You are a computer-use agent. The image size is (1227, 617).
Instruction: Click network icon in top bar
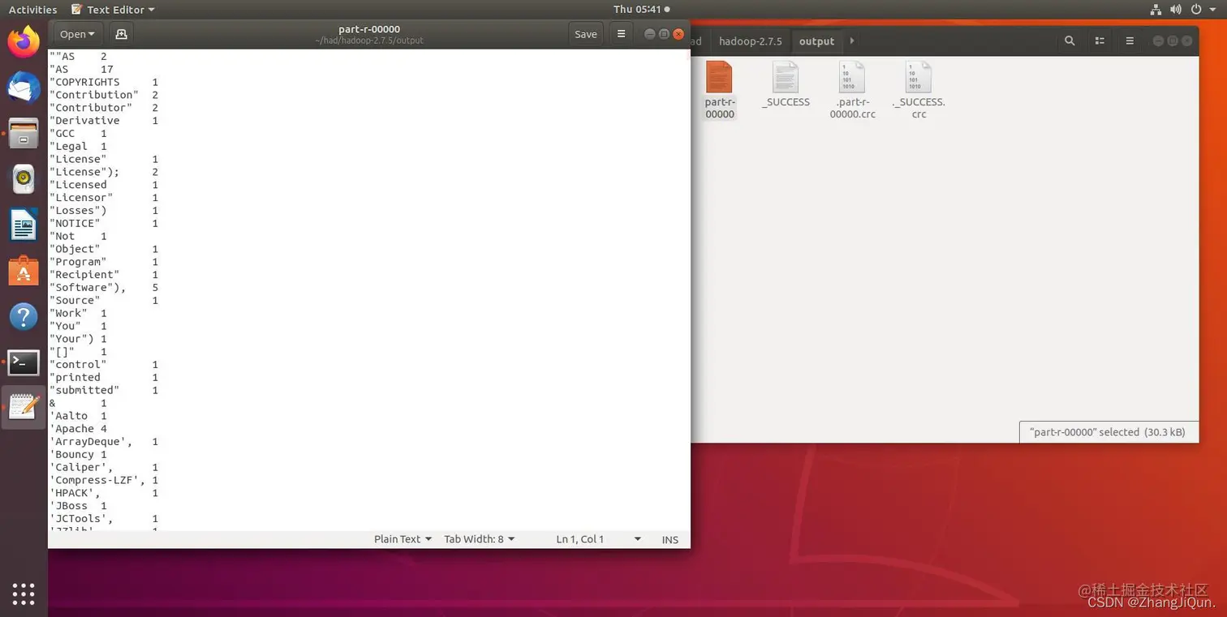click(x=1156, y=10)
